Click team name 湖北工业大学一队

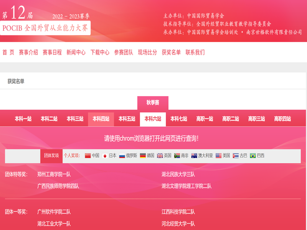click(x=54, y=224)
